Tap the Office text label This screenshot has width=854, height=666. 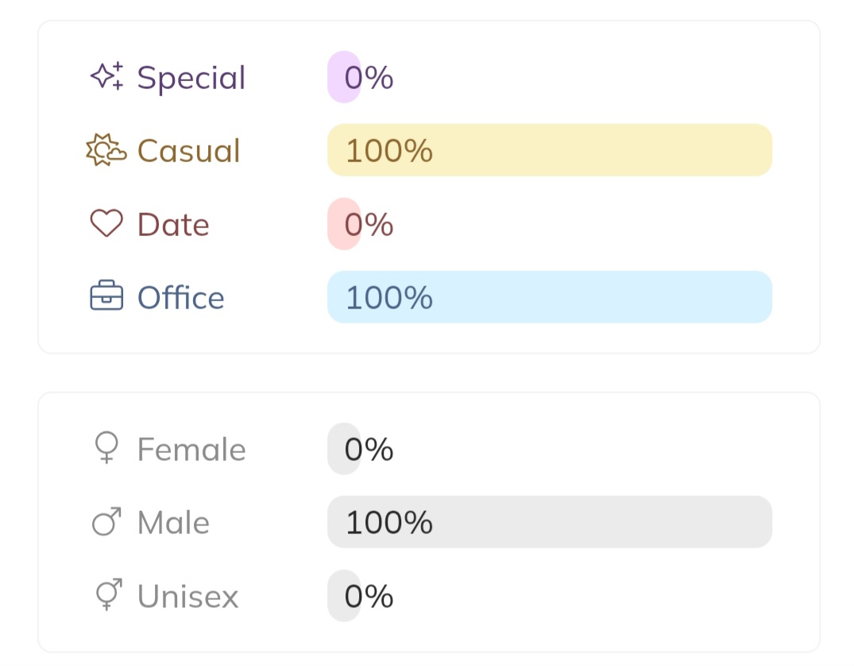[181, 298]
